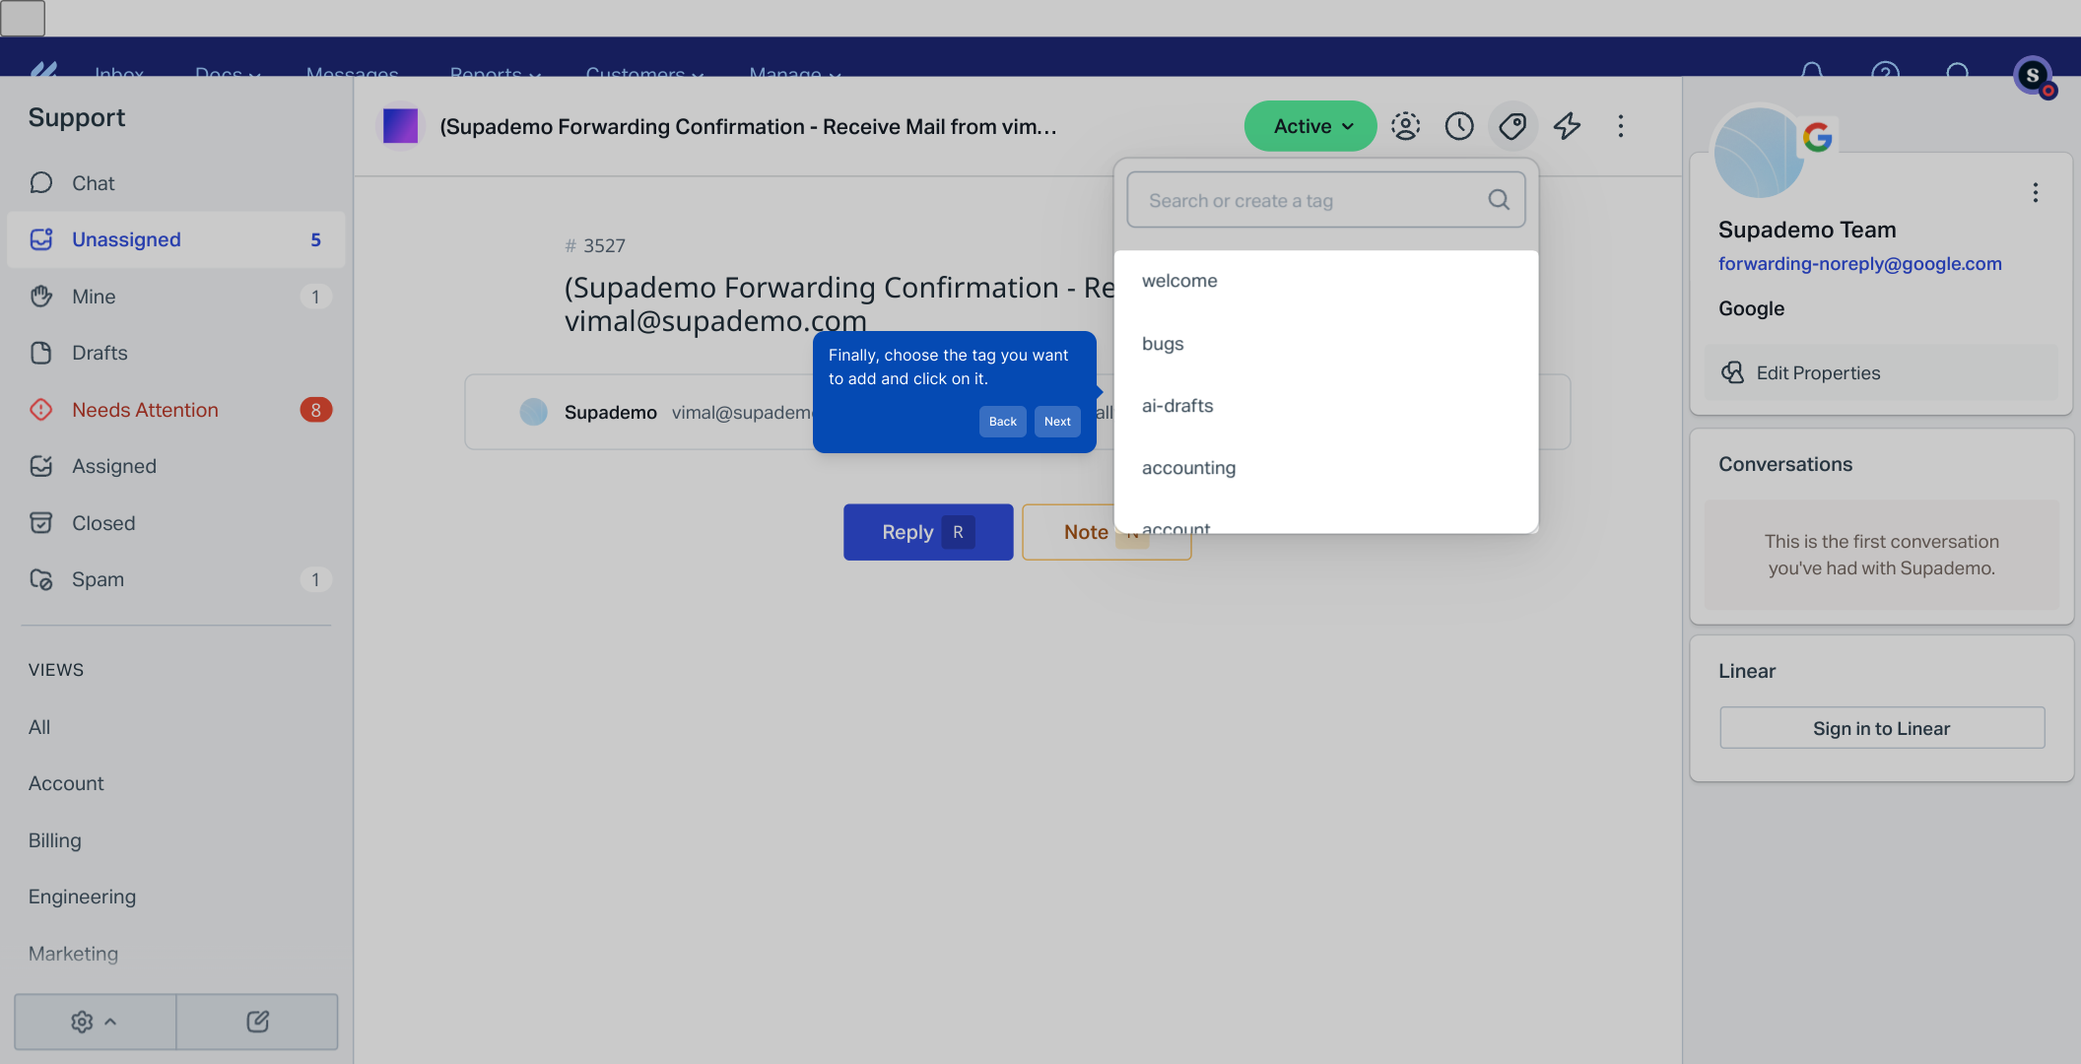The height and width of the screenshot is (1064, 2081).
Task: Open the Account view
Action: pyautogui.click(x=66, y=783)
